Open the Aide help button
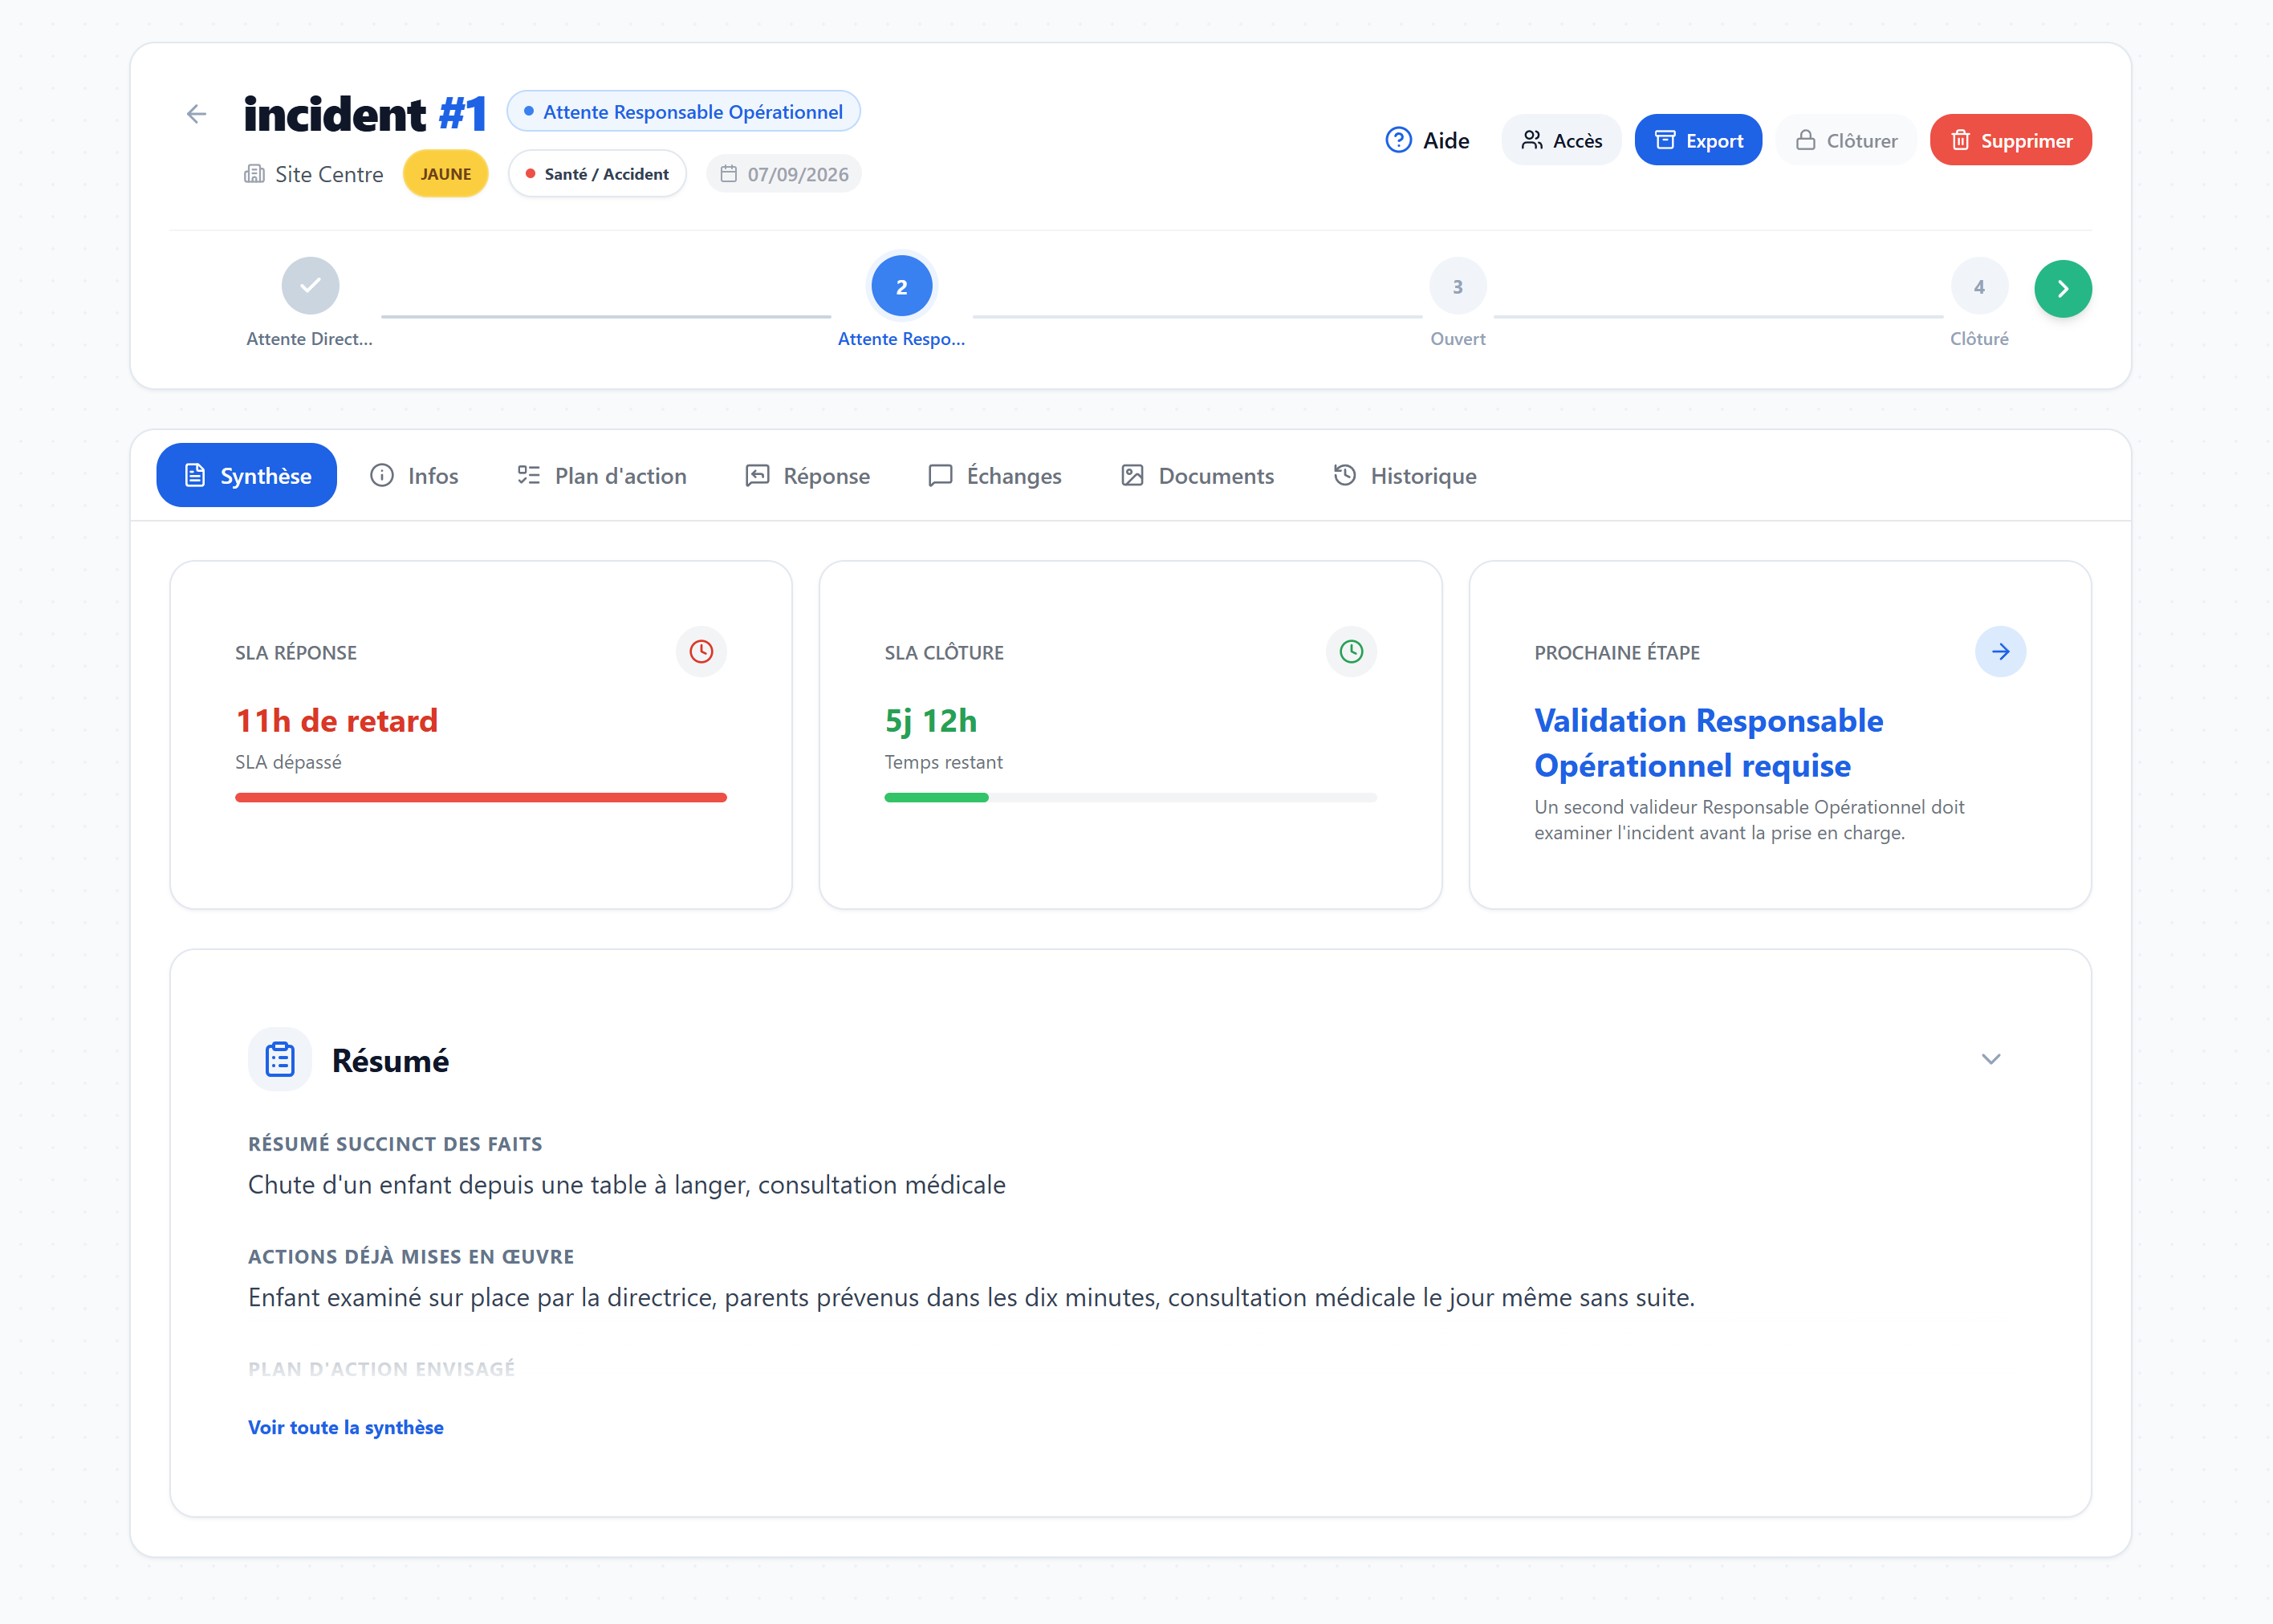The image size is (2273, 1624). (1427, 140)
